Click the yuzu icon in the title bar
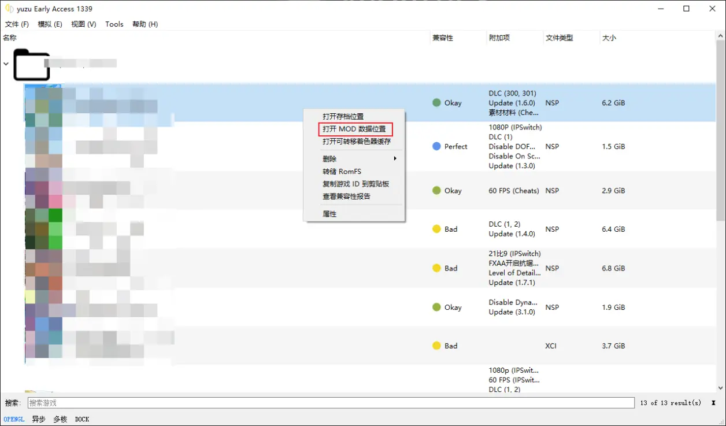The height and width of the screenshot is (426, 726). [x=8, y=9]
